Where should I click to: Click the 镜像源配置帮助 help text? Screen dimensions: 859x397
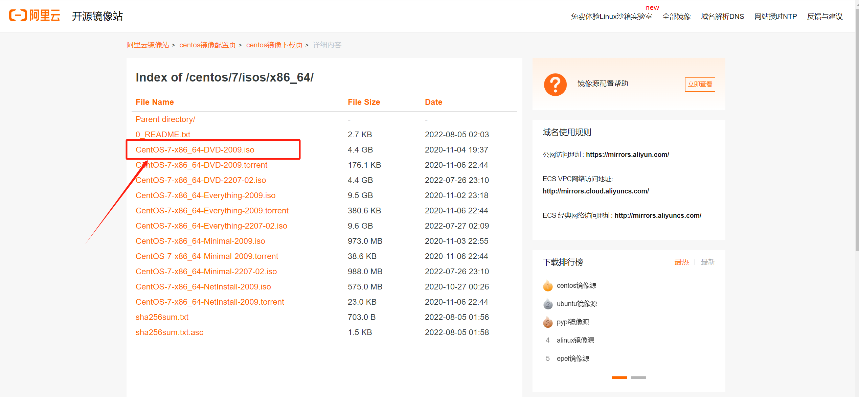(603, 84)
